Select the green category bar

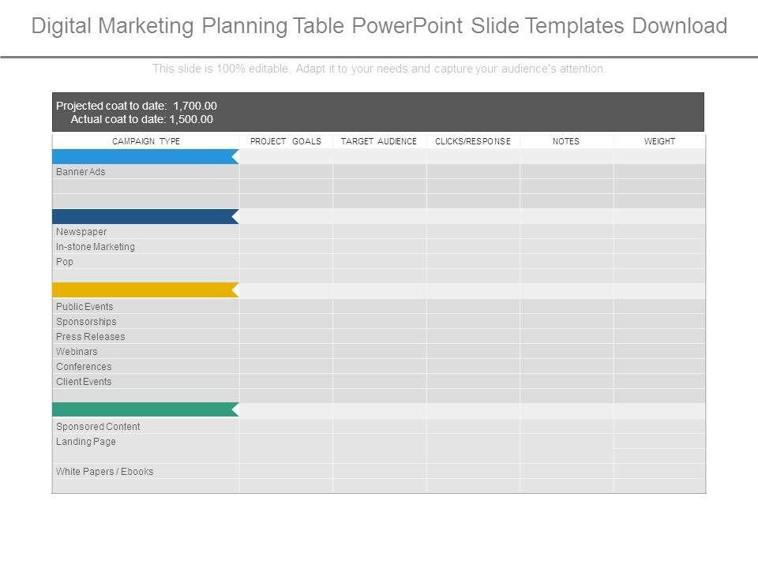click(x=144, y=409)
